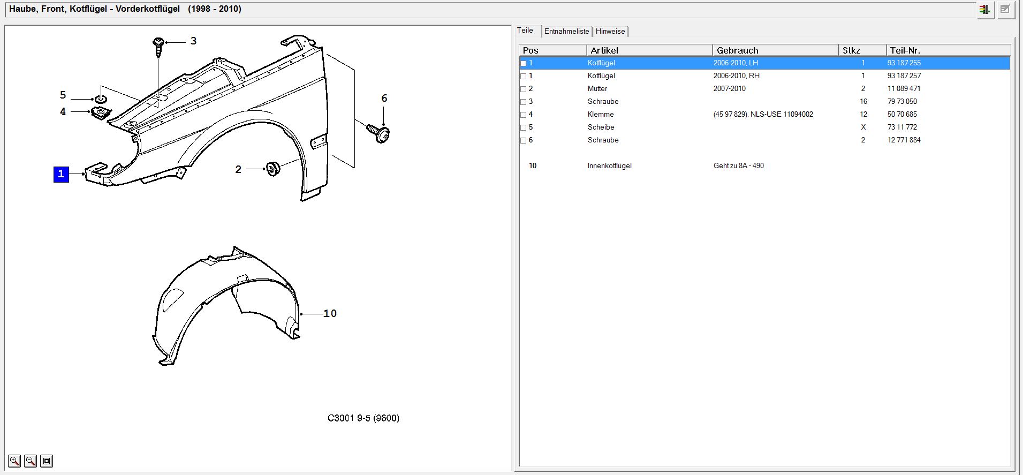Select callout number 6 above the bolt

click(384, 98)
